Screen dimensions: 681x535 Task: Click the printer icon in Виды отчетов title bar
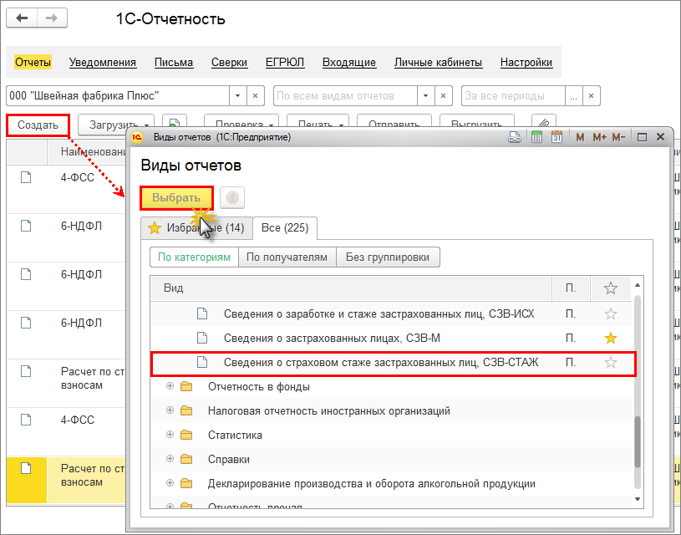pyautogui.click(x=515, y=137)
